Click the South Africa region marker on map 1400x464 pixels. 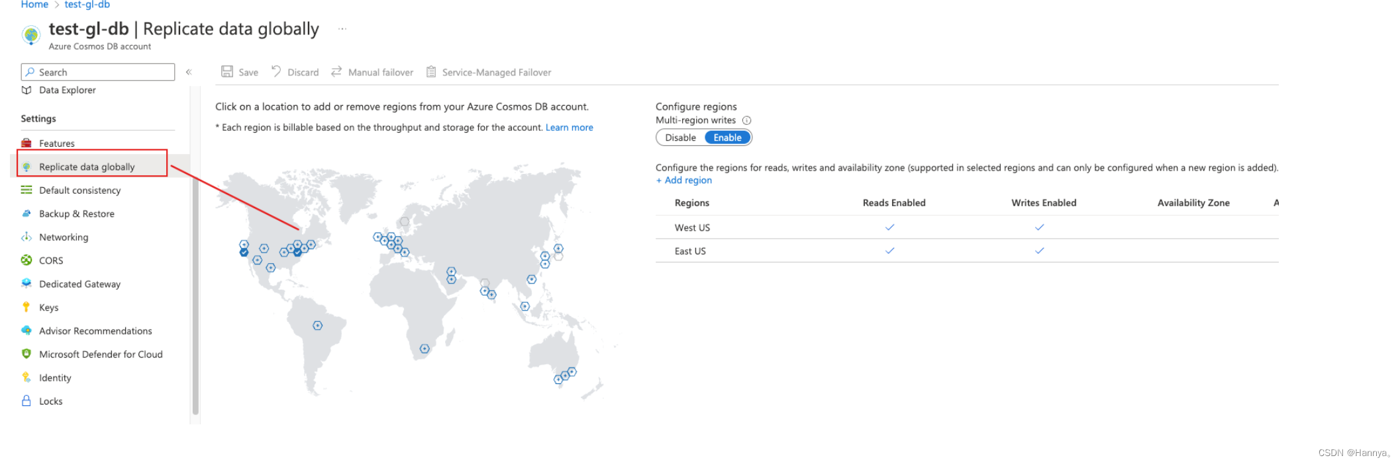click(425, 349)
